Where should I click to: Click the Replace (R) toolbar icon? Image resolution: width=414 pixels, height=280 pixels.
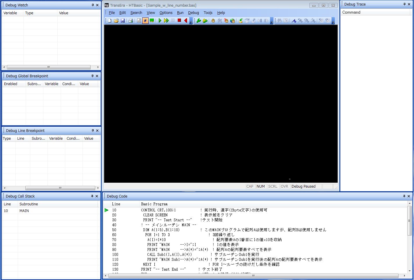(x=286, y=21)
